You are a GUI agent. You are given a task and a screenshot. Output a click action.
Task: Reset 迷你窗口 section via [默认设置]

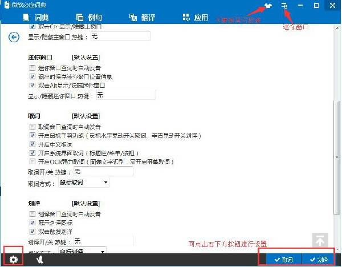[x=85, y=58]
